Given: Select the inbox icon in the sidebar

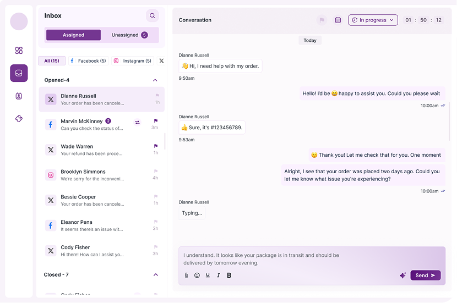Looking at the screenshot, I should (x=19, y=73).
